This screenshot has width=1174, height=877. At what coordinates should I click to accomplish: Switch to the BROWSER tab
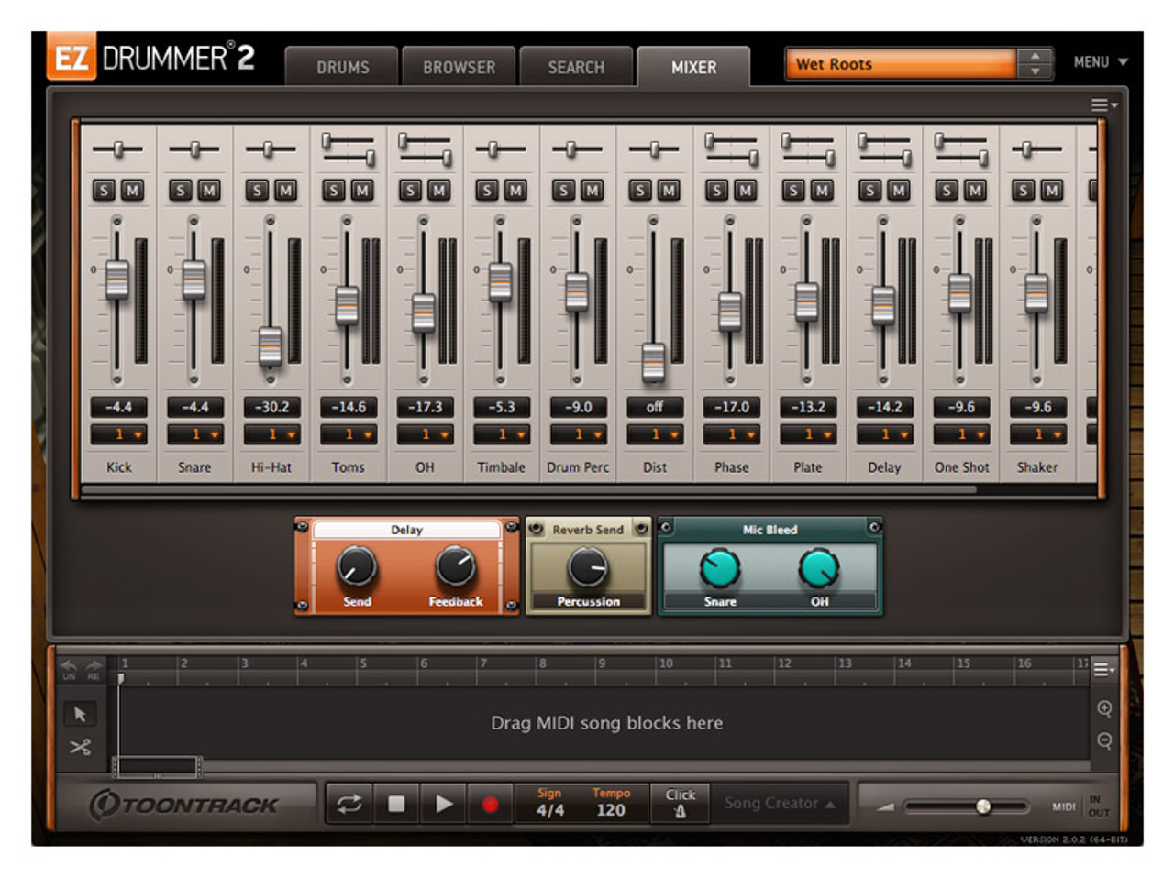pyautogui.click(x=459, y=67)
